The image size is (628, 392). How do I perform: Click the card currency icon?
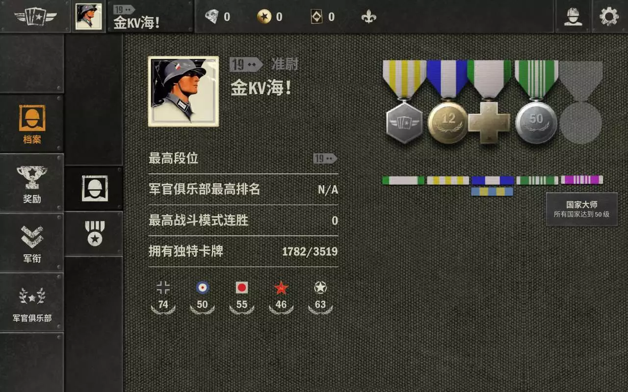pos(317,17)
